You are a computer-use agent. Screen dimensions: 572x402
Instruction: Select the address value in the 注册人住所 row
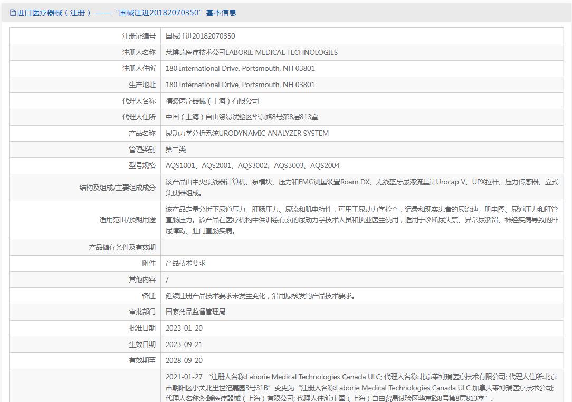pyautogui.click(x=240, y=68)
